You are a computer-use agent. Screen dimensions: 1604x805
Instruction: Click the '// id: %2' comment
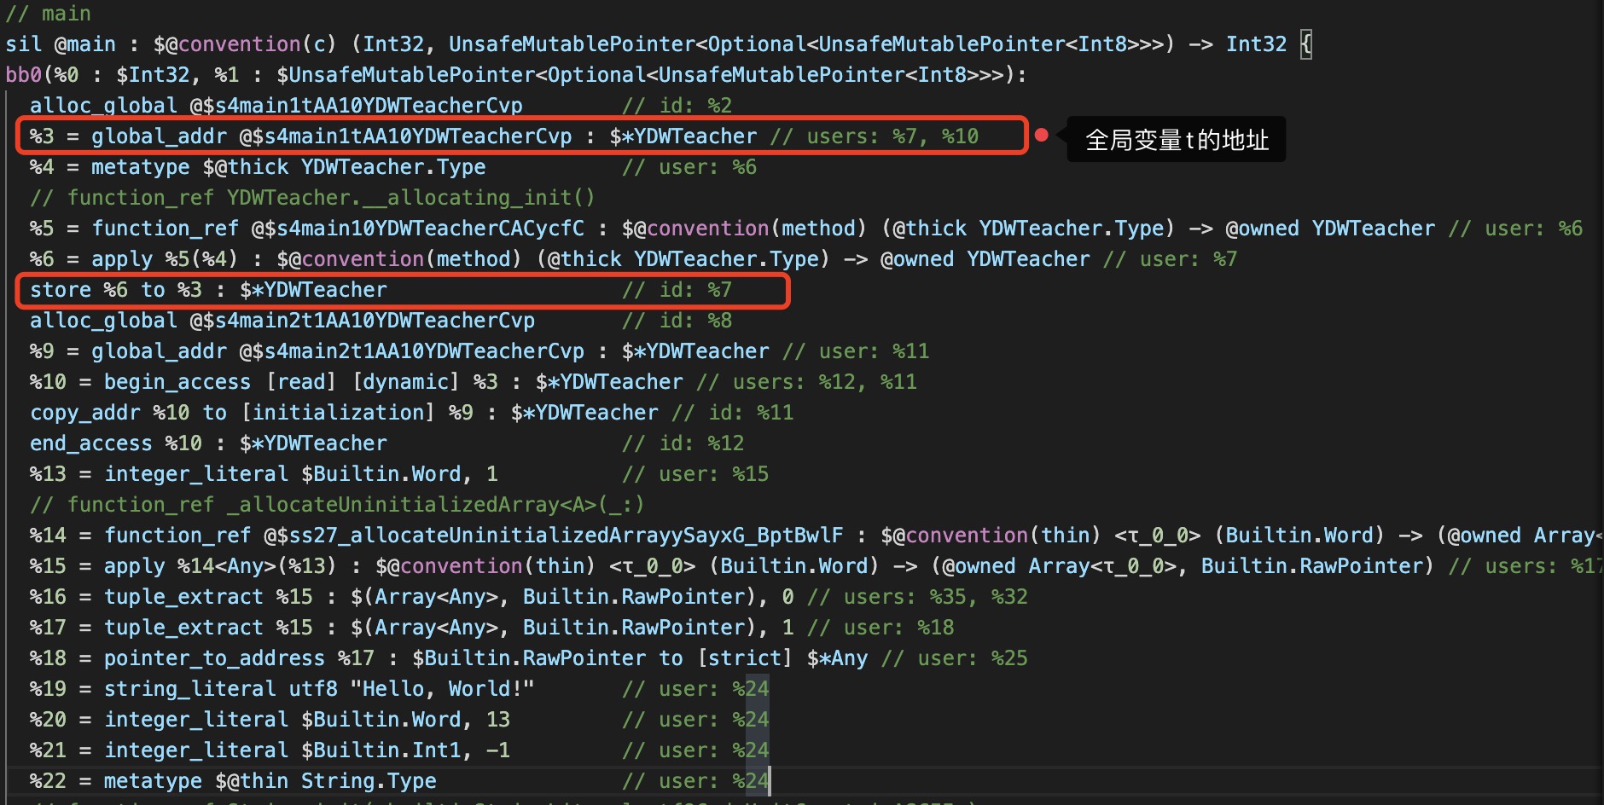pos(677,106)
